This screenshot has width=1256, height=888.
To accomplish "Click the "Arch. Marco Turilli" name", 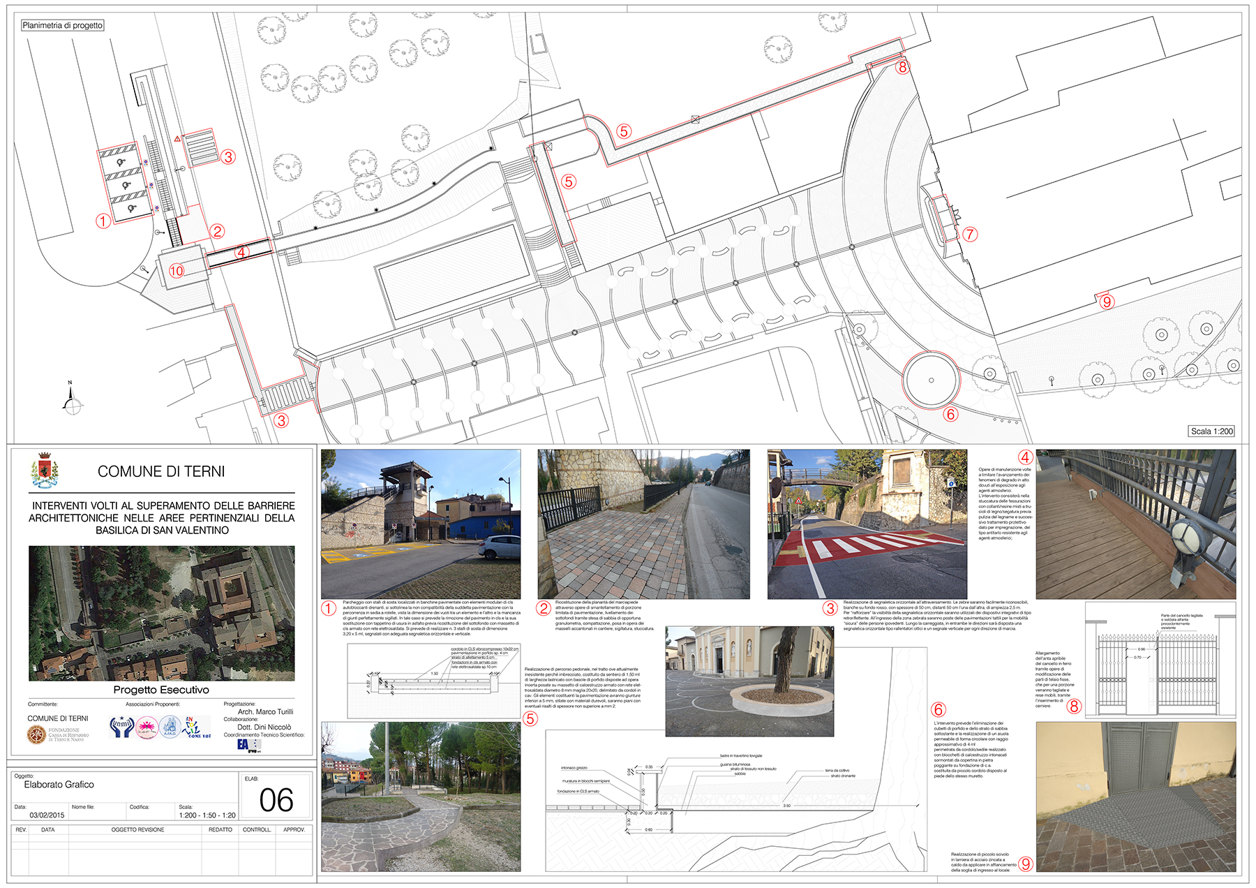I will (x=265, y=711).
